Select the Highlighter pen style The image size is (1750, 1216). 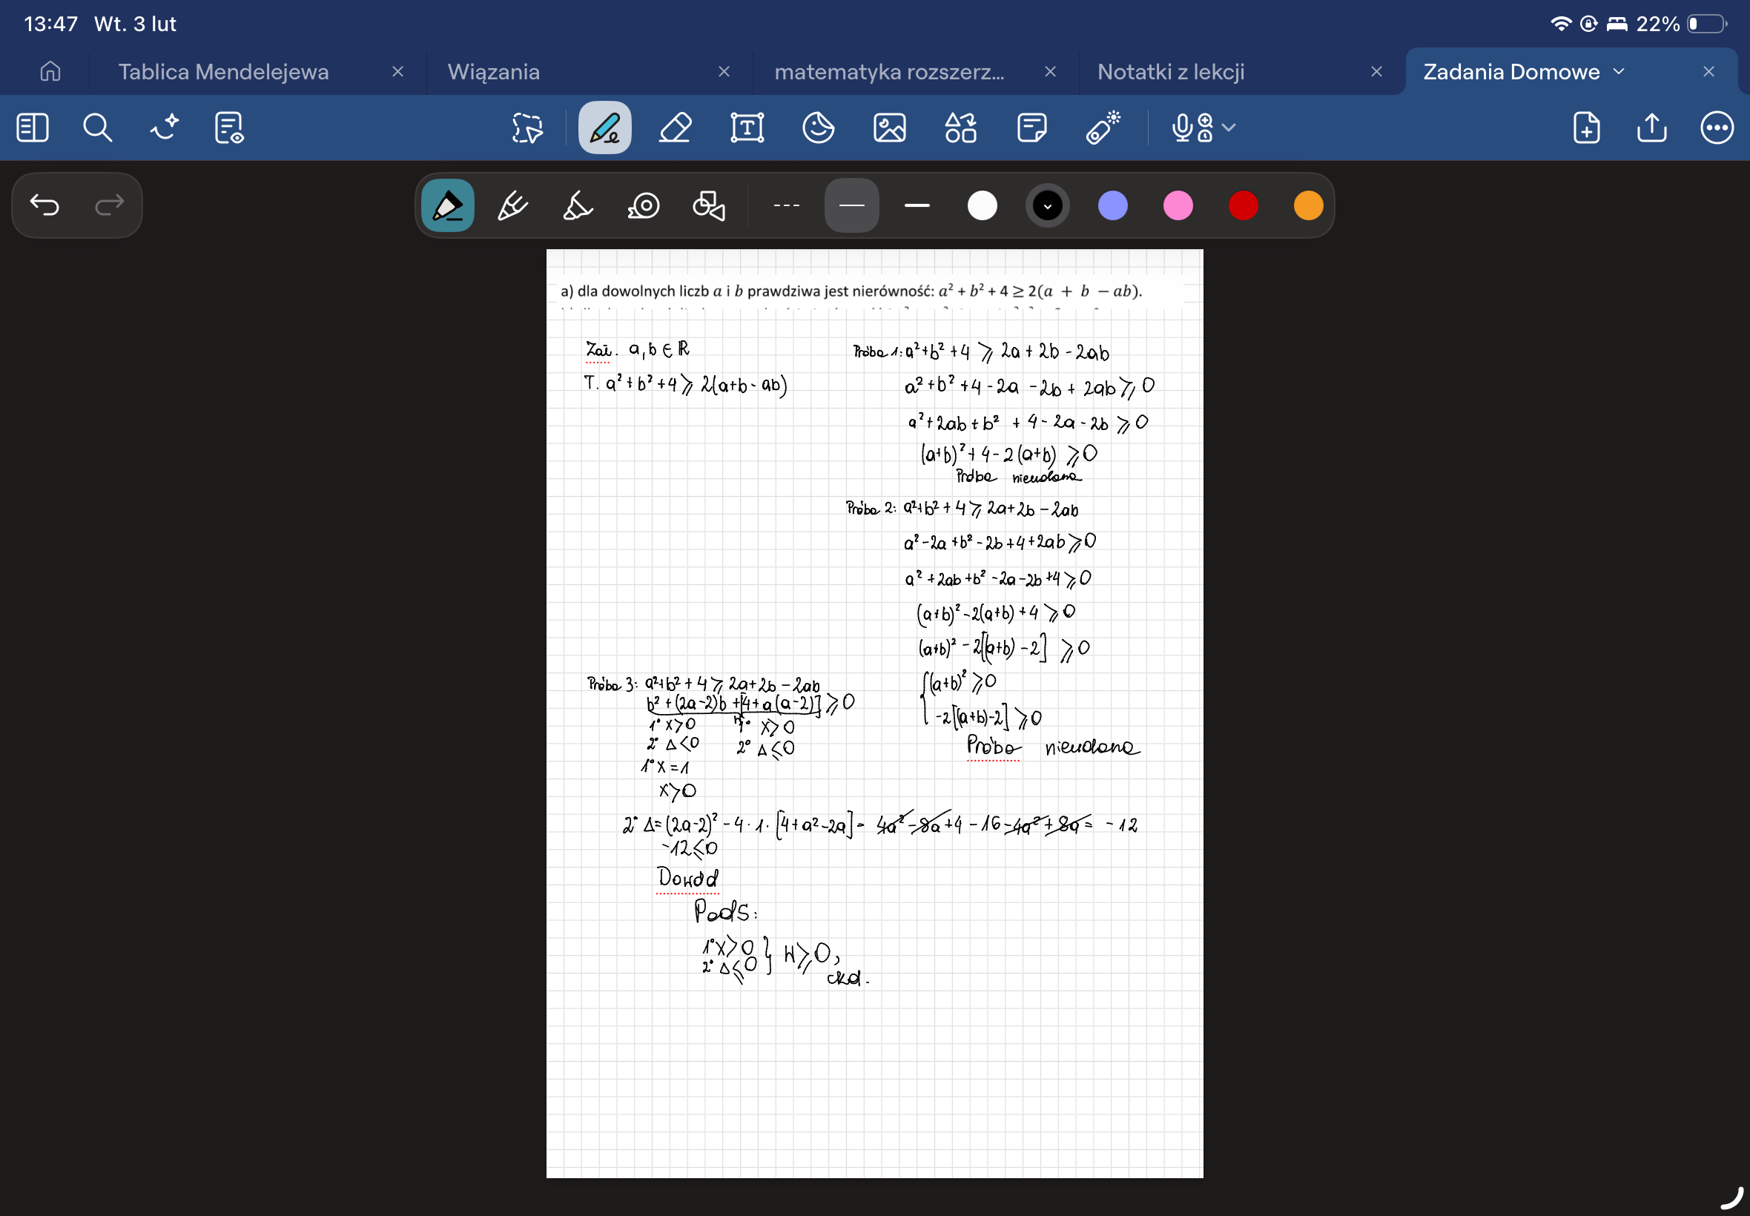click(x=578, y=205)
